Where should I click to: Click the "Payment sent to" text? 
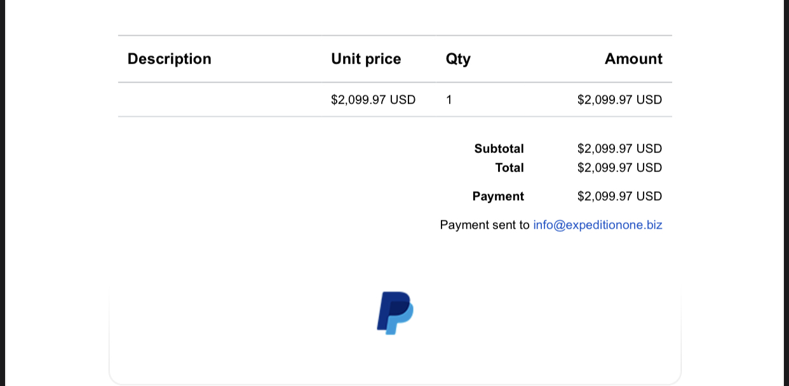485,225
